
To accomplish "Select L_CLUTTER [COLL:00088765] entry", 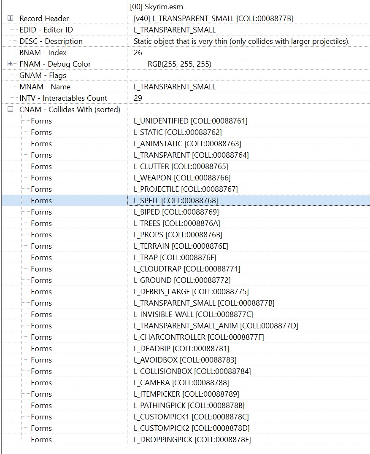I will (181, 166).
